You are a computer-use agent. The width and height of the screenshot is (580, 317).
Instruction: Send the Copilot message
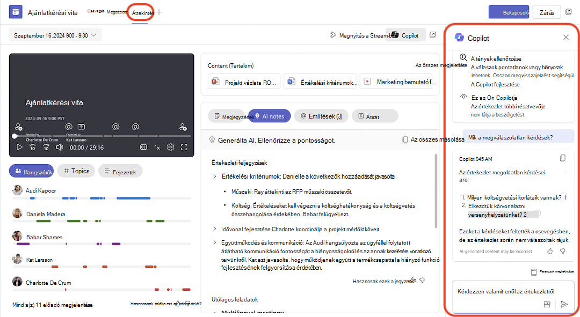pos(564,304)
